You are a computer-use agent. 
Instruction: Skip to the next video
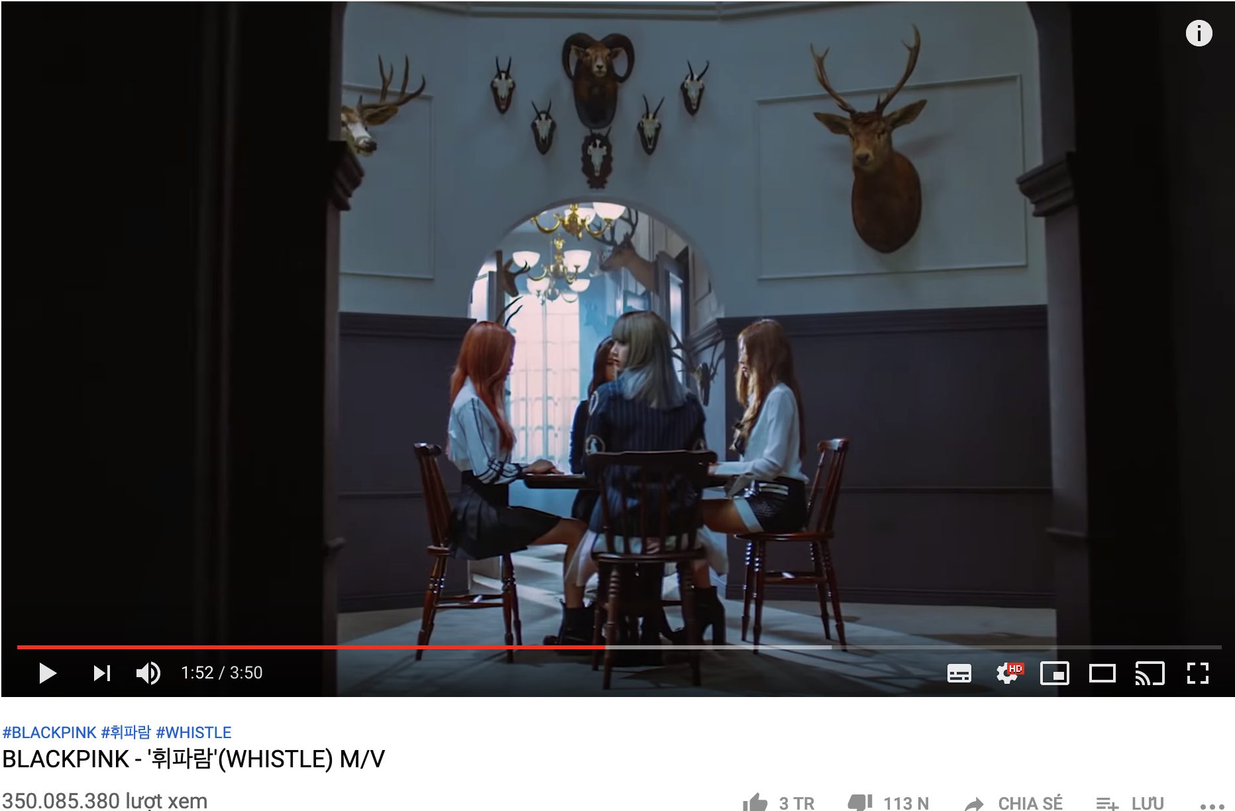coord(101,673)
